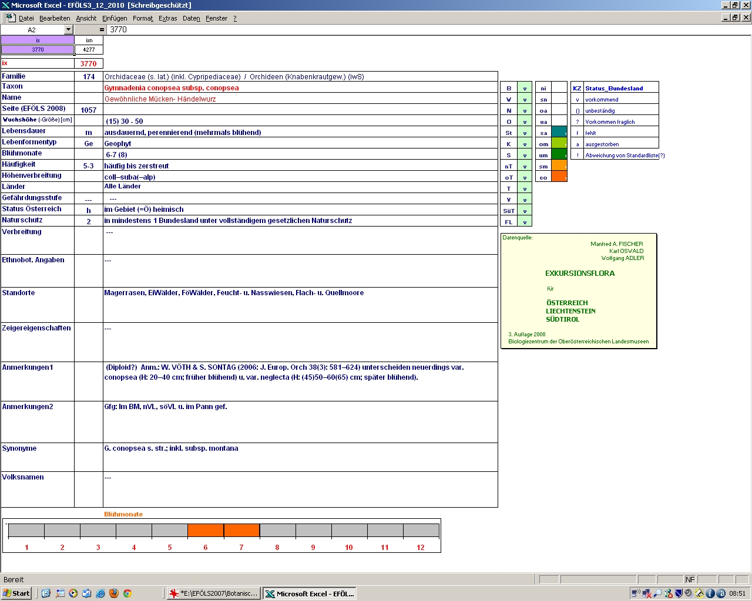752x601 pixels.
Task: Click the wireless network tray icon
Action: point(636,593)
